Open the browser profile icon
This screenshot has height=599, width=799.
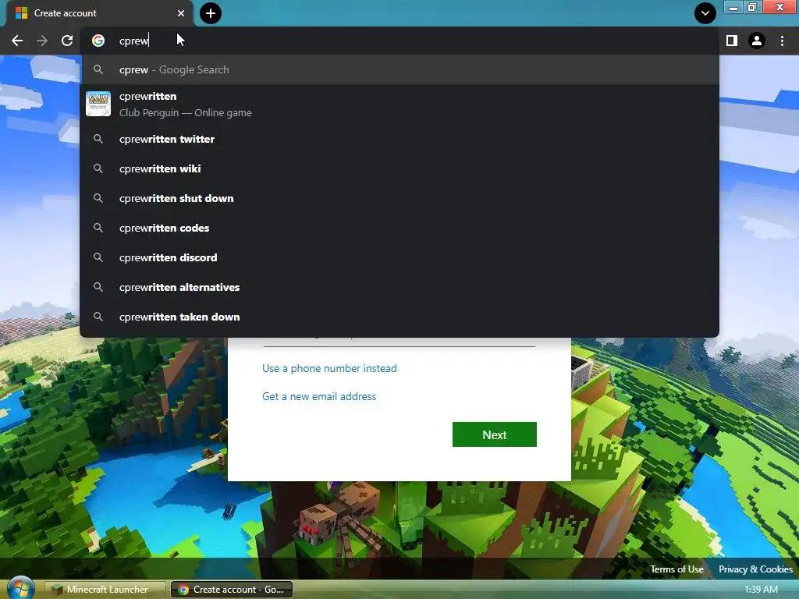pyautogui.click(x=757, y=41)
